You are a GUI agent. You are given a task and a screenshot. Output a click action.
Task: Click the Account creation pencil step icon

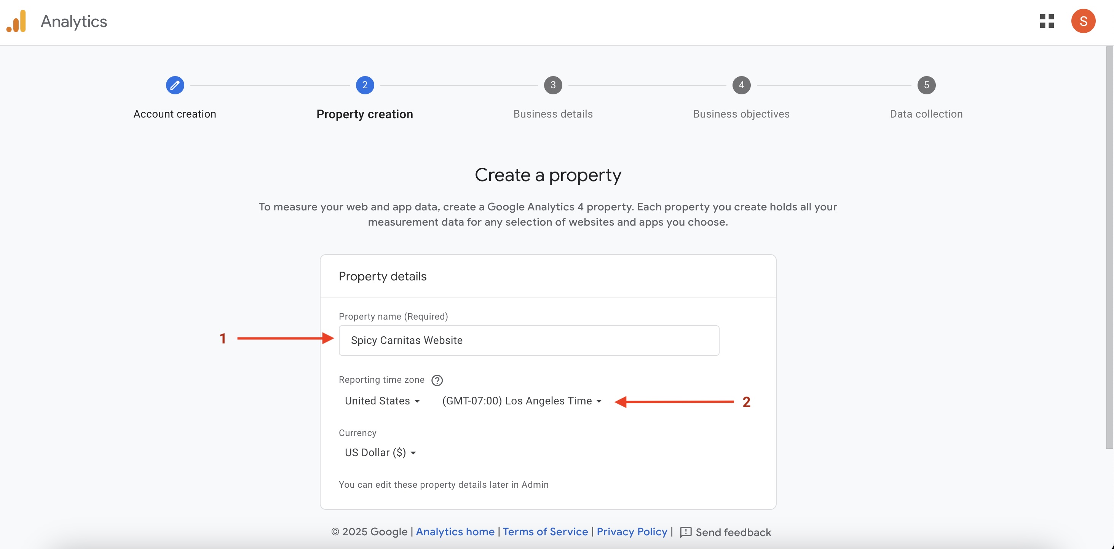[175, 85]
